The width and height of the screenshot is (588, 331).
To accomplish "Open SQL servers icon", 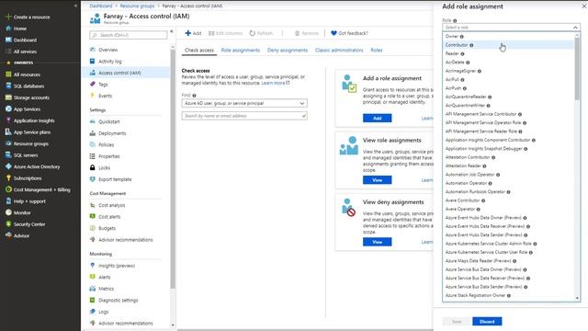I will 8,155.
